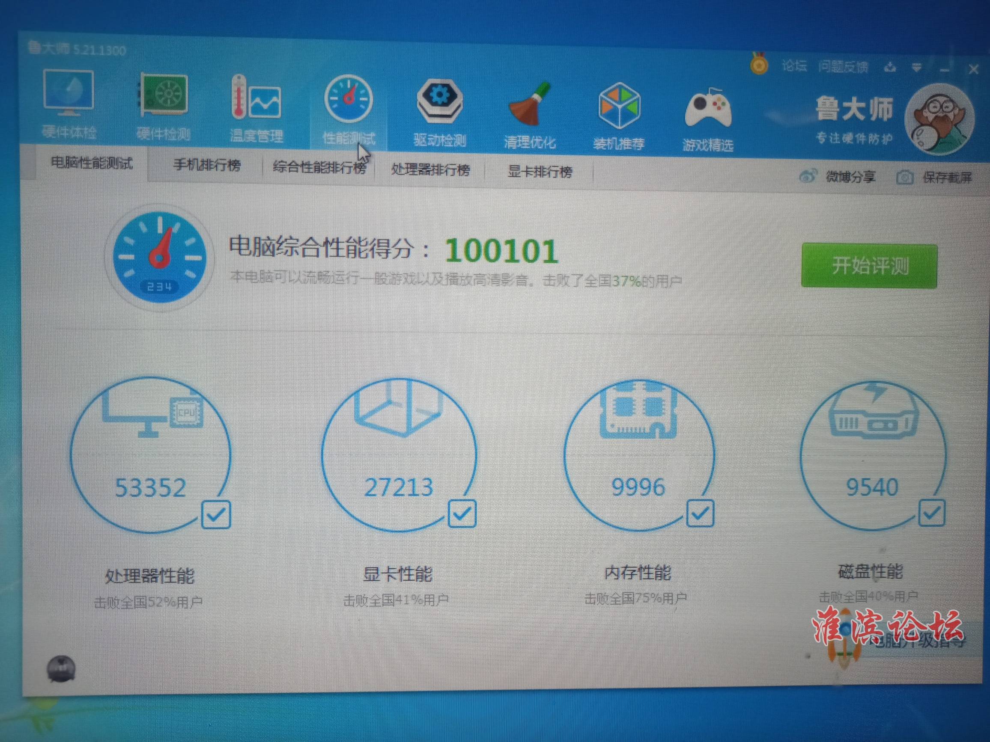
Task: Toggle 内存性能 checkbox
Action: (x=700, y=513)
